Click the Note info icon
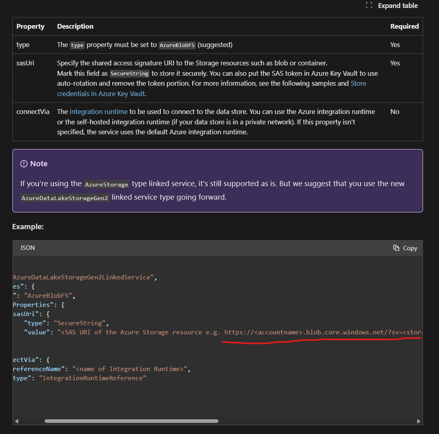 [24, 164]
